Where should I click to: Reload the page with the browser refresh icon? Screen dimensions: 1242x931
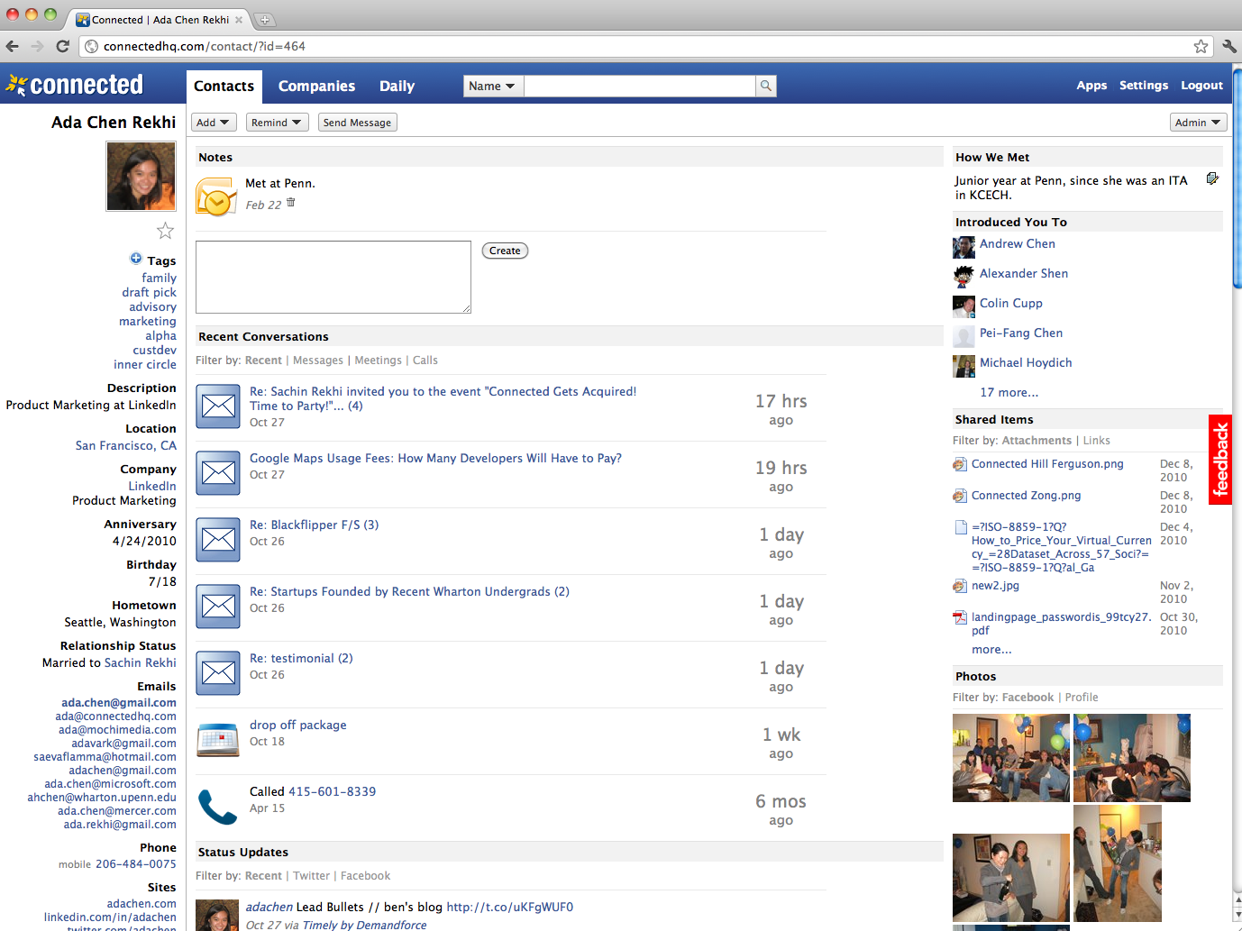tap(62, 46)
